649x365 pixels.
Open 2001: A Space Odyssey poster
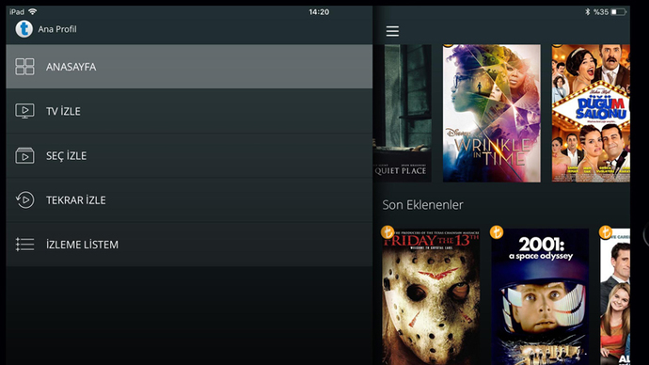pos(540,296)
